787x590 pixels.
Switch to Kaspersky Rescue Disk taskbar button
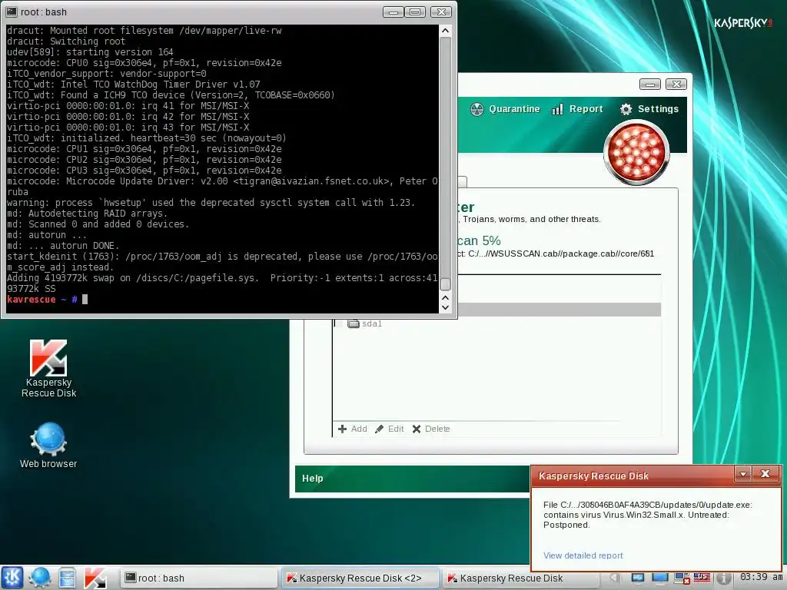tap(522, 578)
